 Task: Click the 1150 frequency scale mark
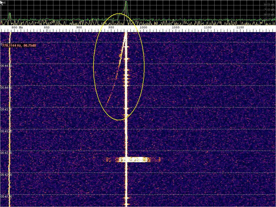(x=240, y=27)
